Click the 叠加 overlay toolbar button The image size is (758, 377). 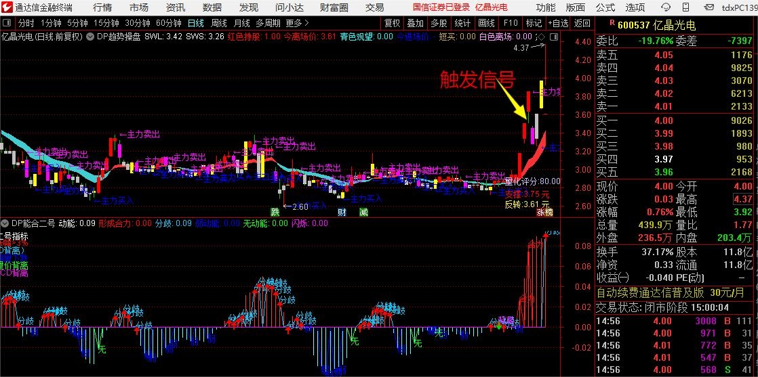click(415, 23)
